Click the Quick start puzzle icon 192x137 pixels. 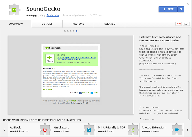coord(89,129)
